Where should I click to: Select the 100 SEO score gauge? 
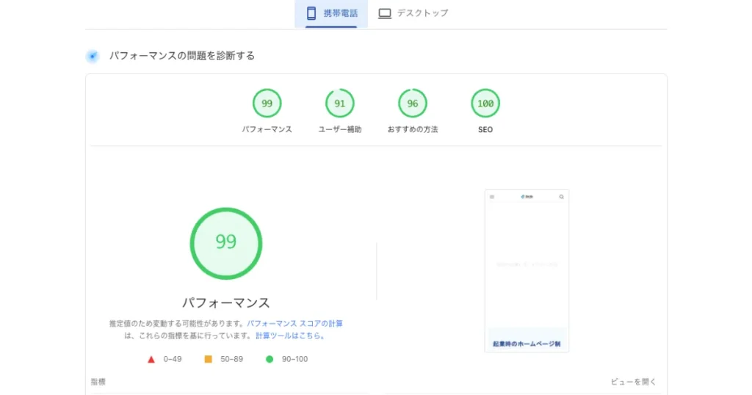(x=485, y=103)
